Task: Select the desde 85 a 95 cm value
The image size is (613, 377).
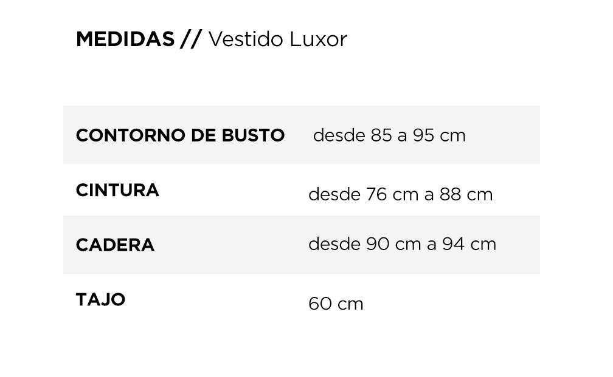Action: click(389, 135)
